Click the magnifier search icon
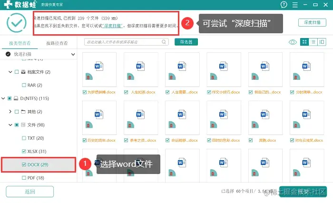Screen dimensions: 333x203 [x=164, y=42]
